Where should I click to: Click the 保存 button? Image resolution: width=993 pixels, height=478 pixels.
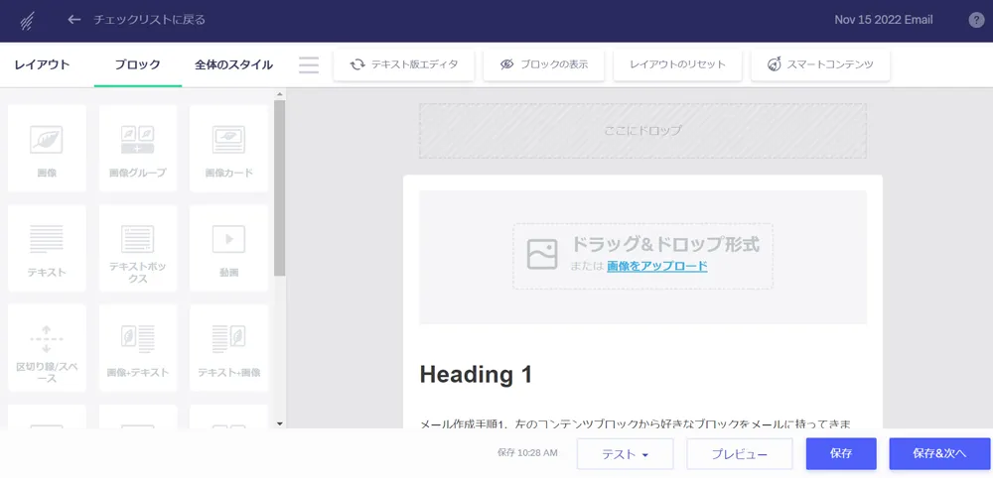coord(841,454)
